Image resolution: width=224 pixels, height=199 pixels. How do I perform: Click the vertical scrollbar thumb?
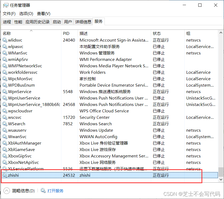tap(221, 172)
